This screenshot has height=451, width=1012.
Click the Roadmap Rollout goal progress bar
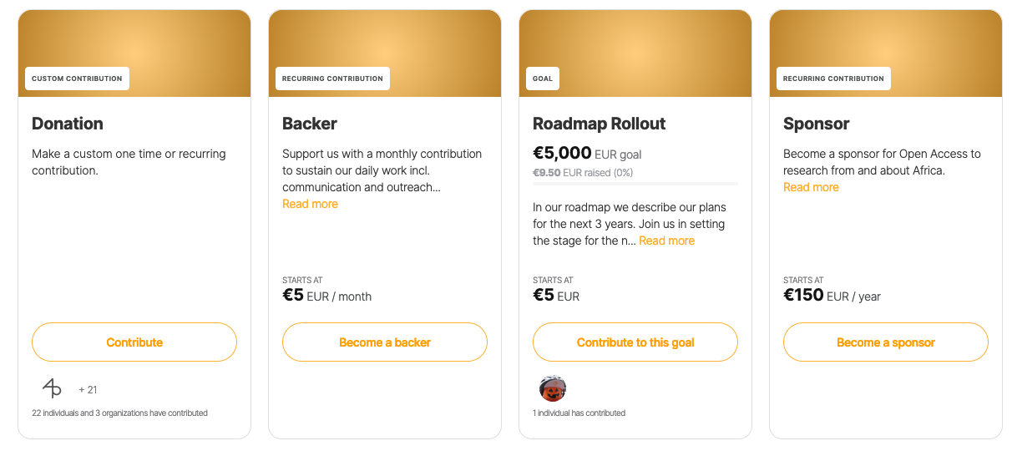635,183
